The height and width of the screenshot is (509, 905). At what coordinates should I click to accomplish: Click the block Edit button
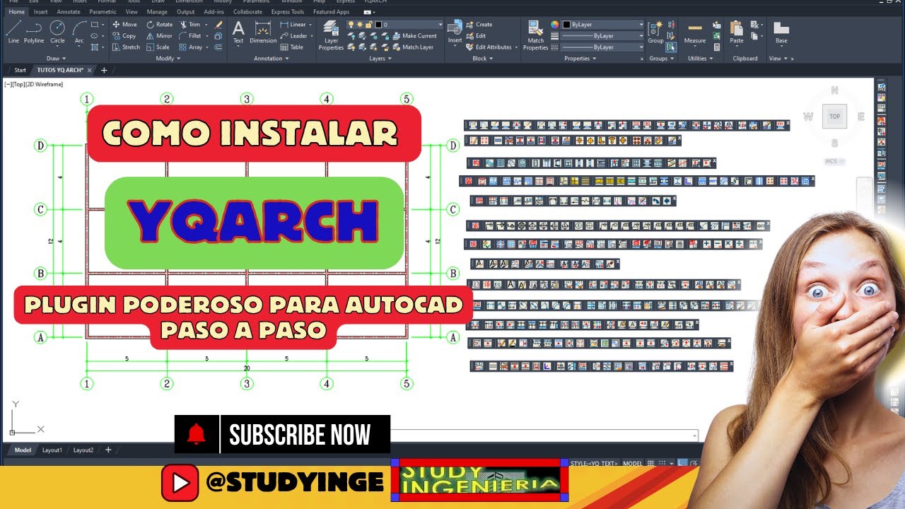477,36
